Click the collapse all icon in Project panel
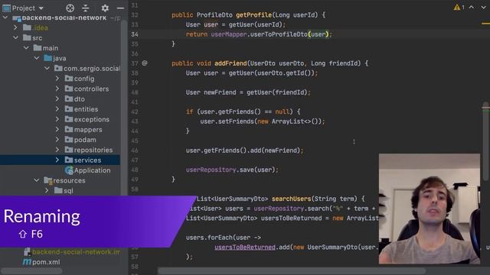This screenshot has width=490, height=275. pos(85,8)
